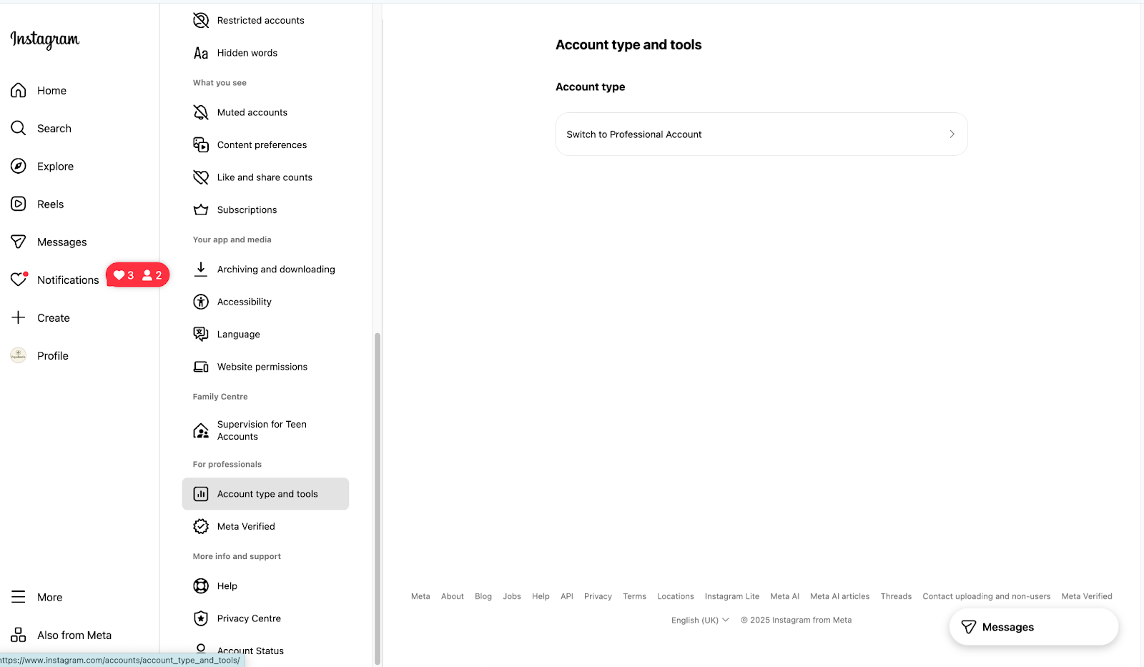The image size is (1144, 667).
Task: Open the Profile avatar thumbnail
Action: 19,355
